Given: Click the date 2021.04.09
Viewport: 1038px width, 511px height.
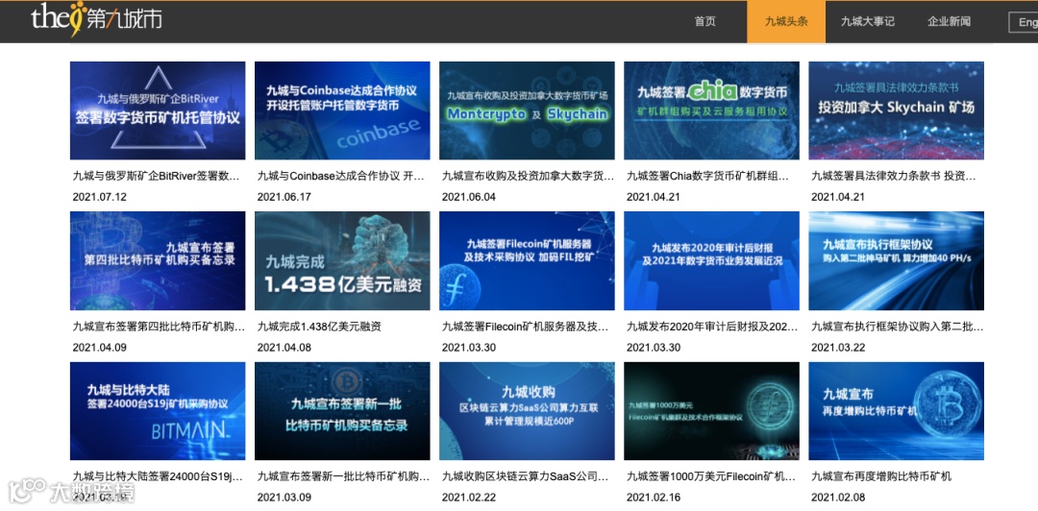Looking at the screenshot, I should [x=99, y=347].
